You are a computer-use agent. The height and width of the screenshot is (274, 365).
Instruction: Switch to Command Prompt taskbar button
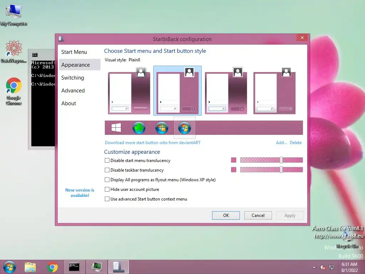pos(74,267)
